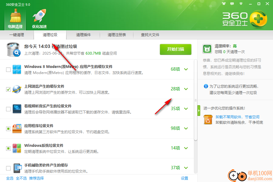This screenshot has height=182, width=273.
Task: Expand the 35项 video music row
Action: tap(186, 109)
